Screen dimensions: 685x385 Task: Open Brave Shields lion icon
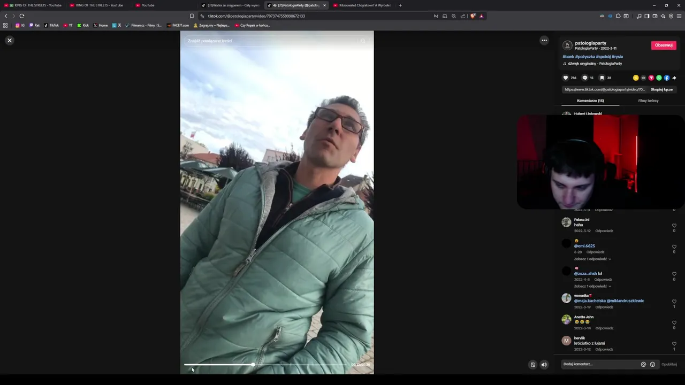point(473,16)
